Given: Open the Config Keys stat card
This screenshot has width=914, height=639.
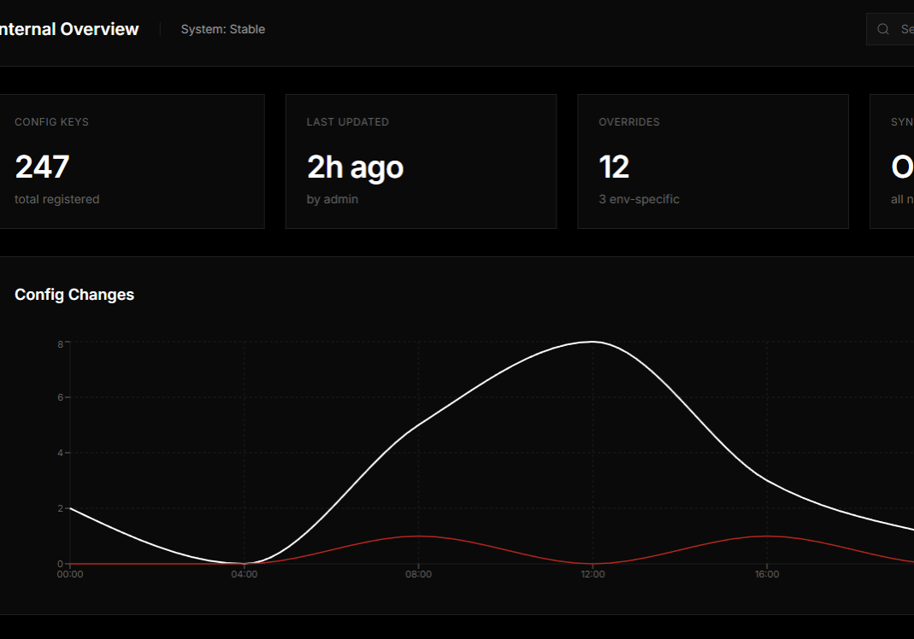Looking at the screenshot, I should (x=131, y=161).
